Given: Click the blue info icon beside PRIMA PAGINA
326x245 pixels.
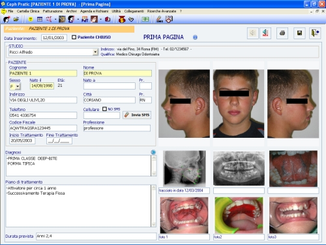Looking at the screenshot, I should coord(195,37).
